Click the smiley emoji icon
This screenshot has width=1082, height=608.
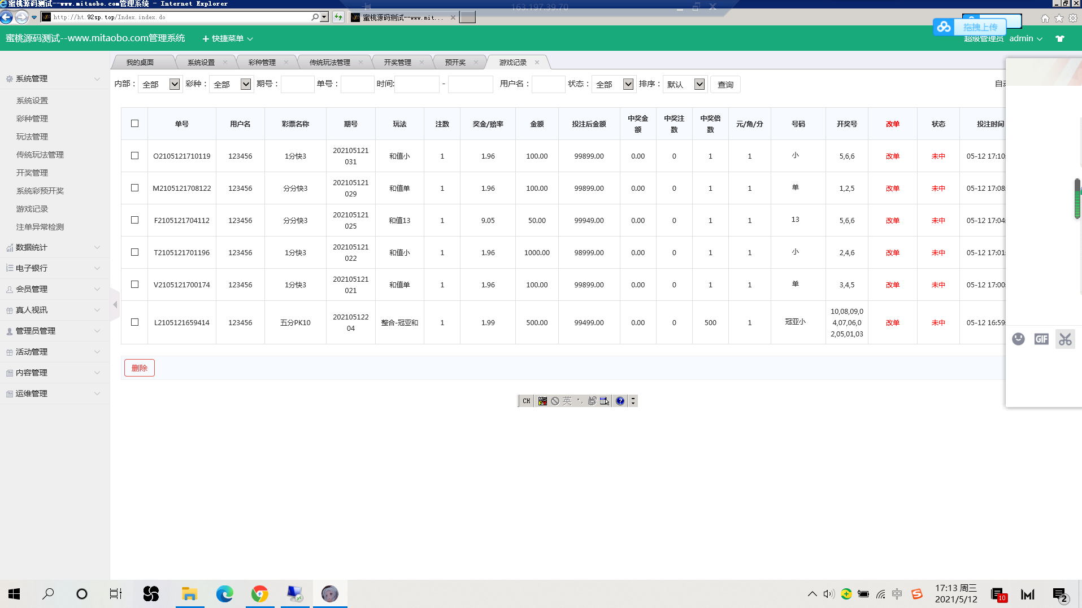pyautogui.click(x=1018, y=339)
